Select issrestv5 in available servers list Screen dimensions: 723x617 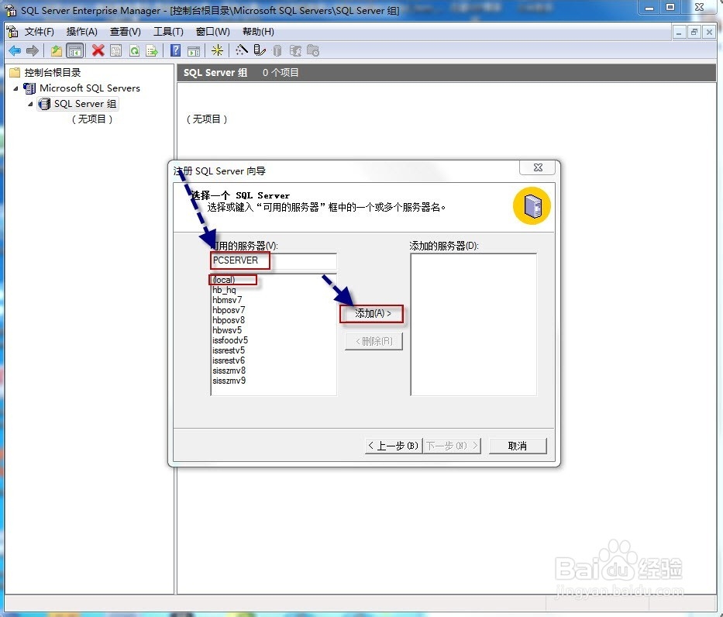click(229, 350)
